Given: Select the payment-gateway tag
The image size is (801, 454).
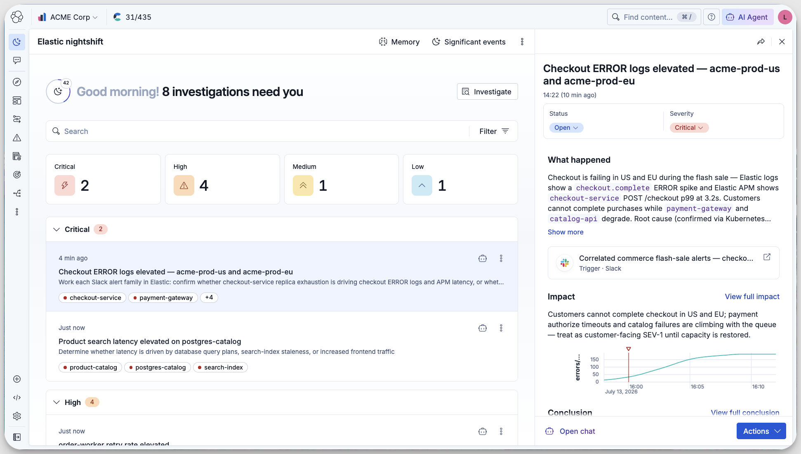Looking at the screenshot, I should pyautogui.click(x=163, y=297).
